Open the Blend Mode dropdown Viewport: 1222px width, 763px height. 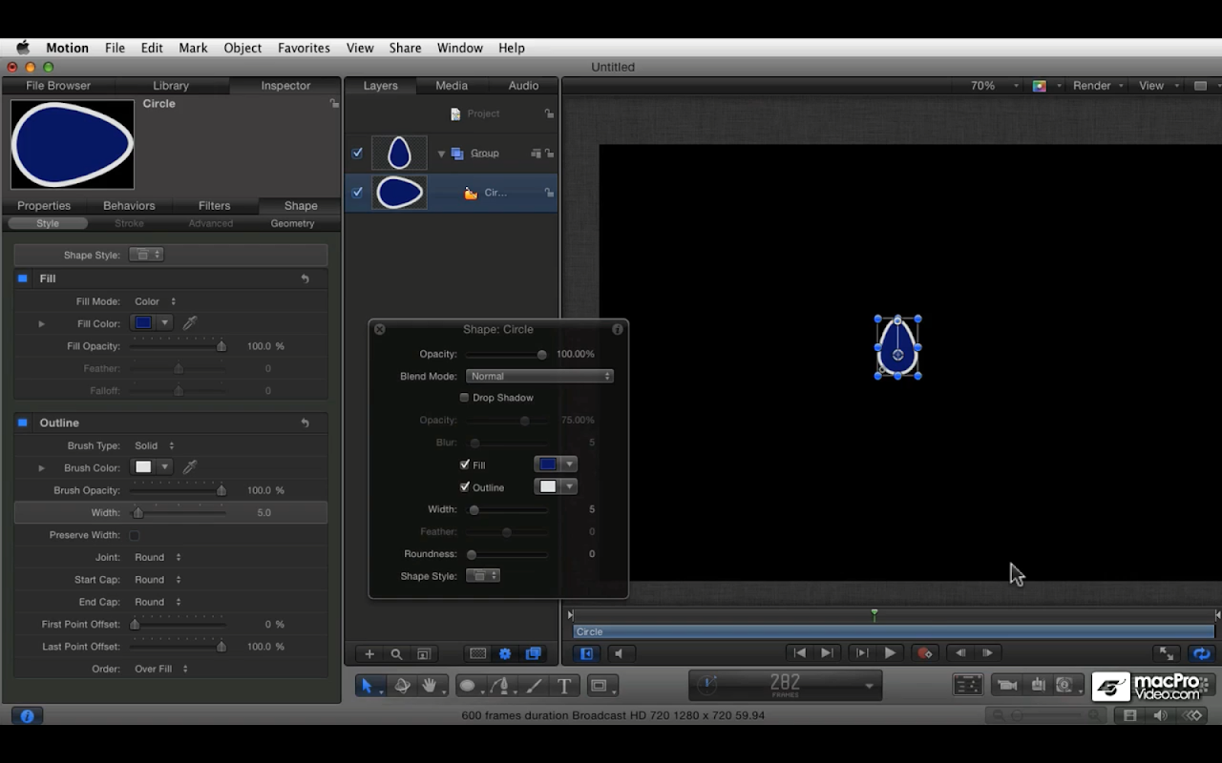pos(539,376)
